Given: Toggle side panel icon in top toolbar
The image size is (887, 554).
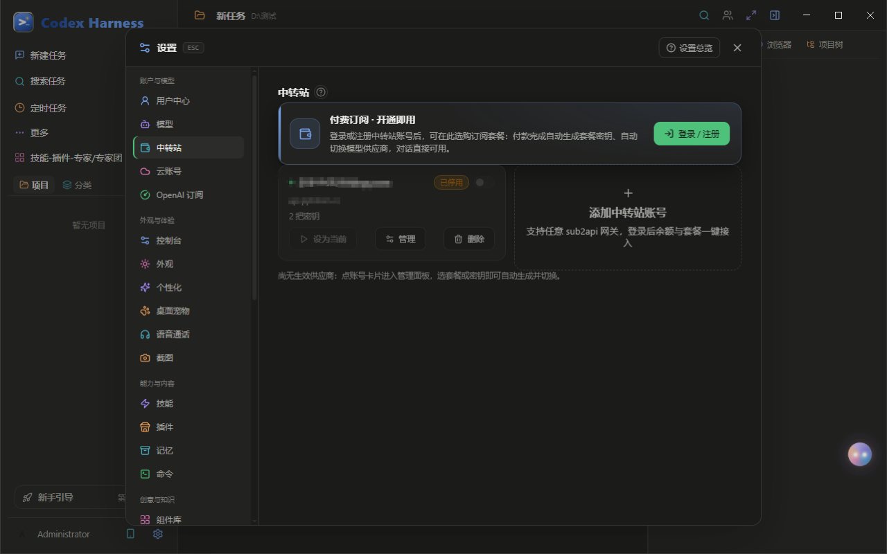Looking at the screenshot, I should click(775, 15).
